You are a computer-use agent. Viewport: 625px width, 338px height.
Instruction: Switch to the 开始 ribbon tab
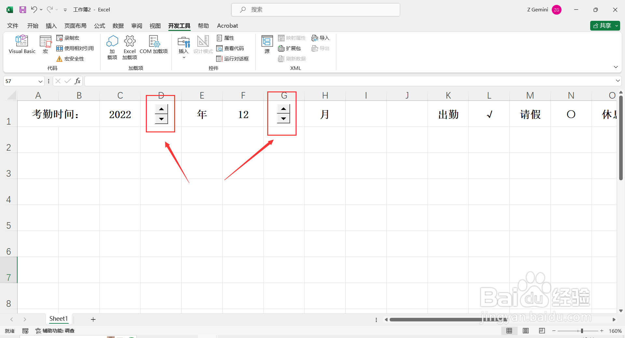[x=32, y=26]
